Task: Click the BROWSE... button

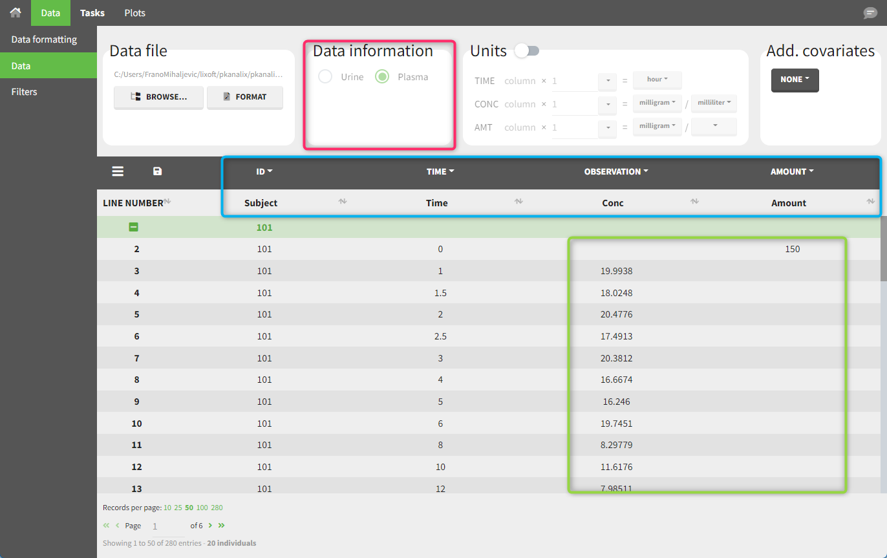Action: pos(158,97)
